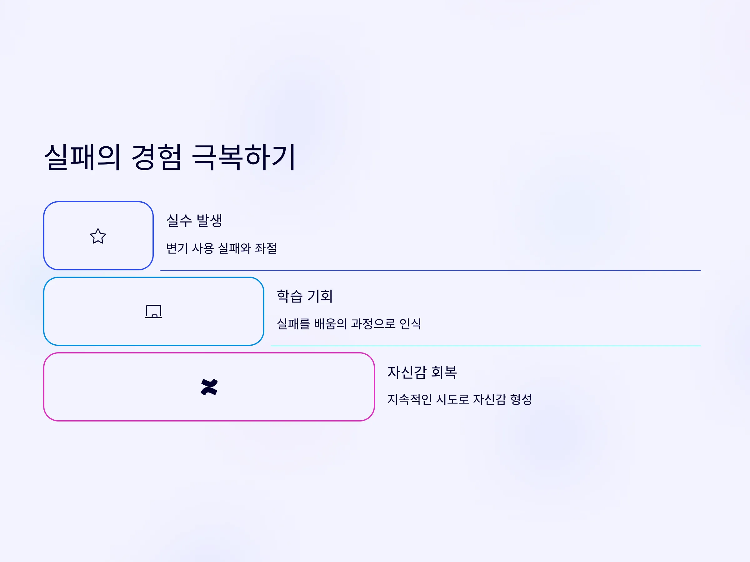Click the Confluence-style icon in the magenta box
750x562 pixels.
209,387
